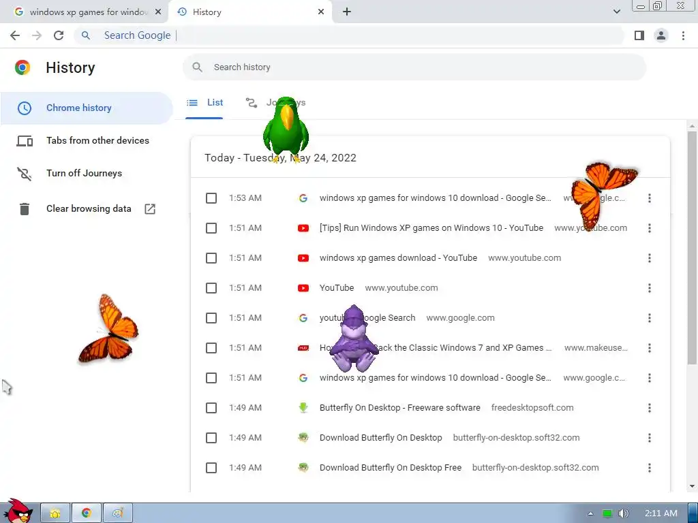
Task: Switch to the windows xp games browser tab
Action: (x=85, y=12)
